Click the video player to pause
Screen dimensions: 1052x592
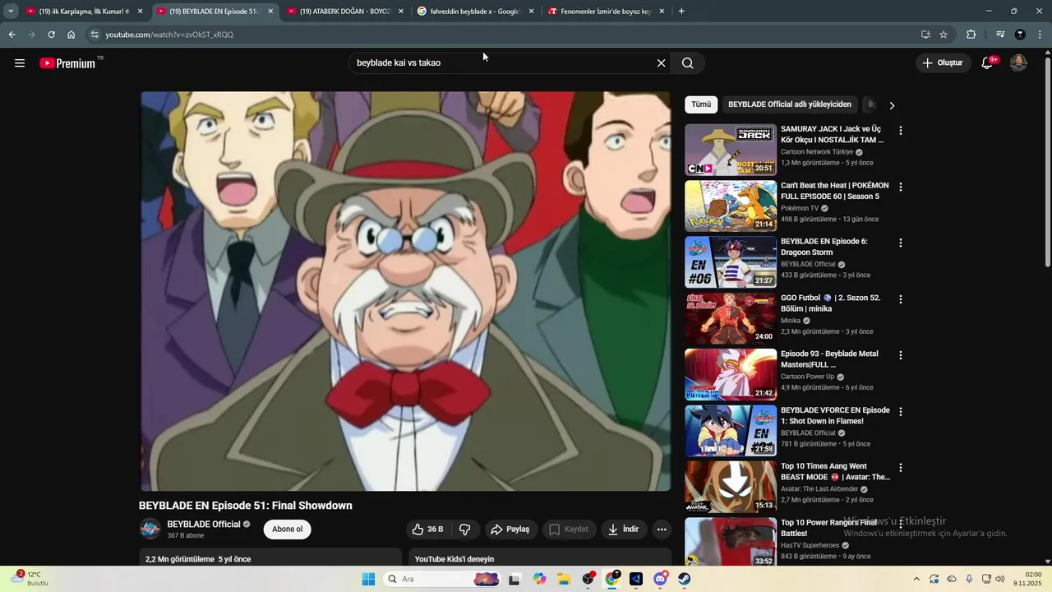tap(406, 291)
